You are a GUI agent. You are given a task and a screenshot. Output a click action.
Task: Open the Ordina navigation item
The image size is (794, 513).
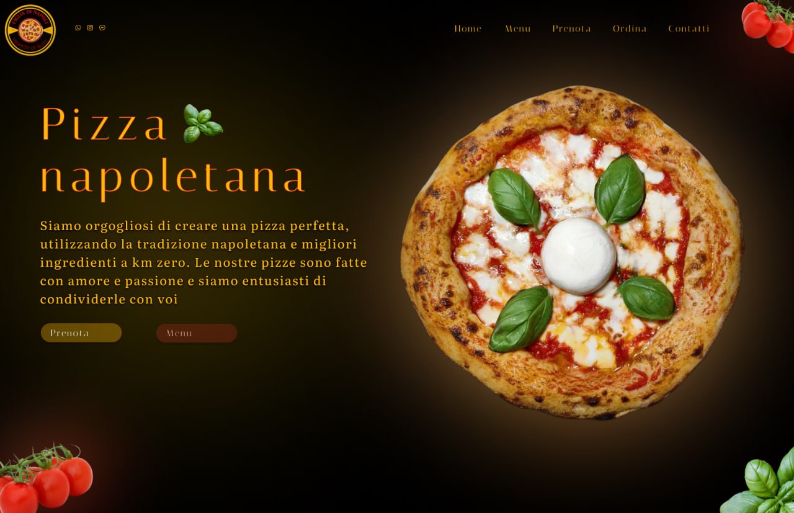630,29
